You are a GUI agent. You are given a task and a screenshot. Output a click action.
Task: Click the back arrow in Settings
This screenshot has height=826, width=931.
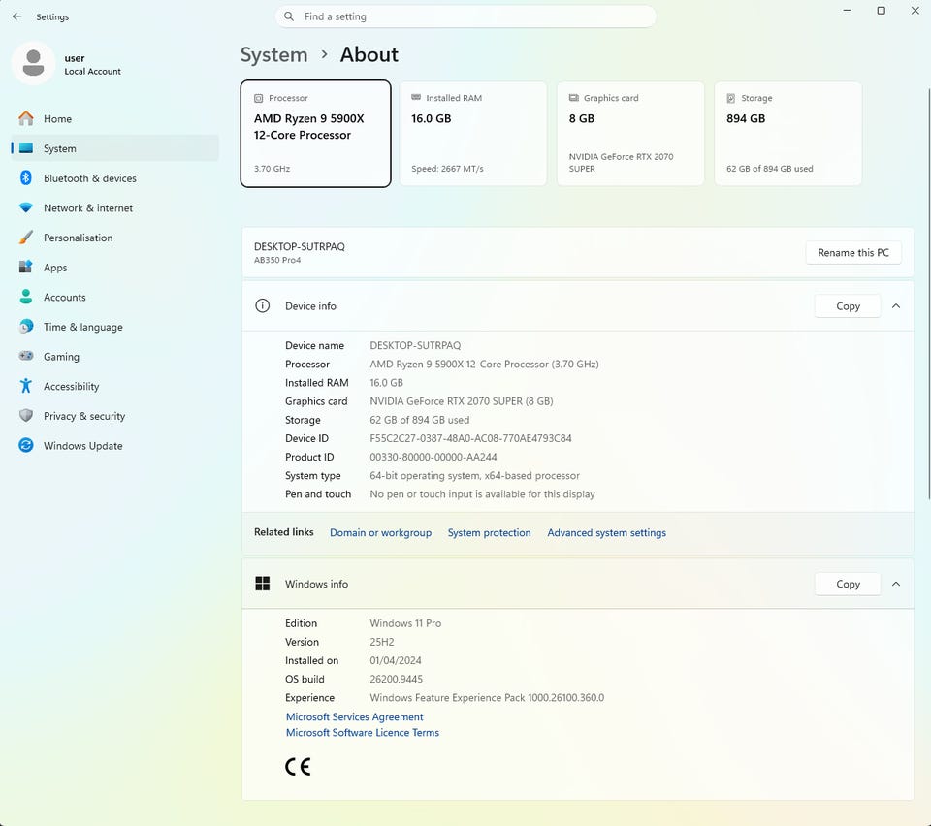click(16, 16)
